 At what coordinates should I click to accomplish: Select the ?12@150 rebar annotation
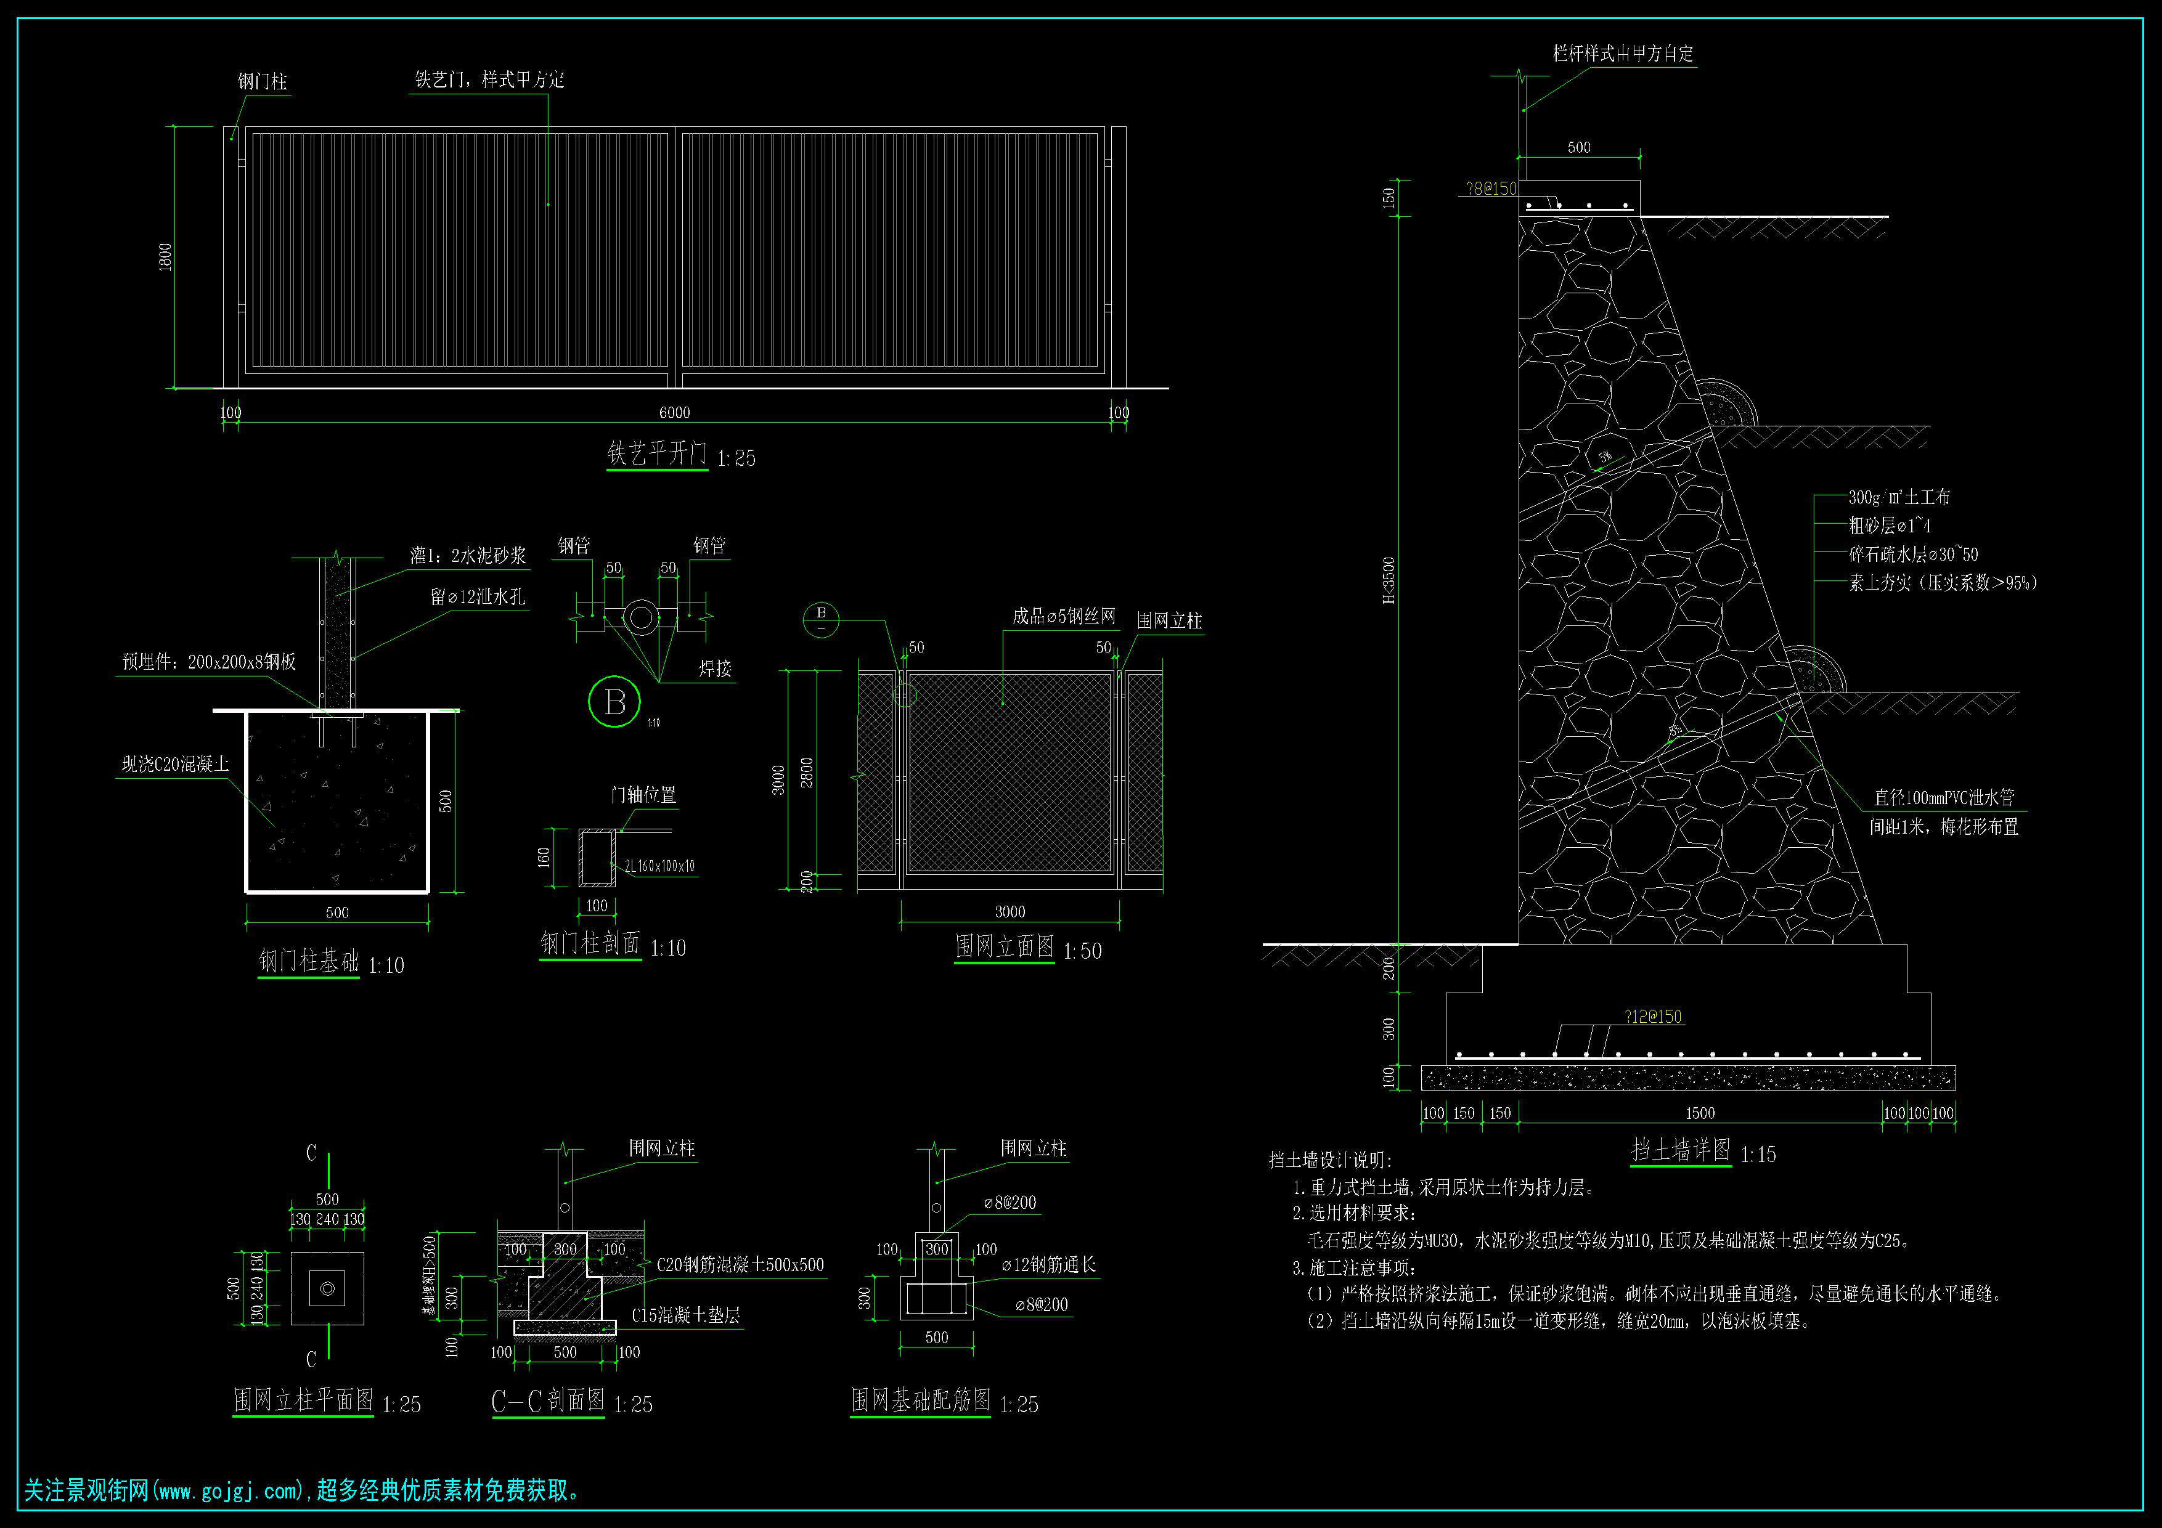[x=1652, y=1017]
